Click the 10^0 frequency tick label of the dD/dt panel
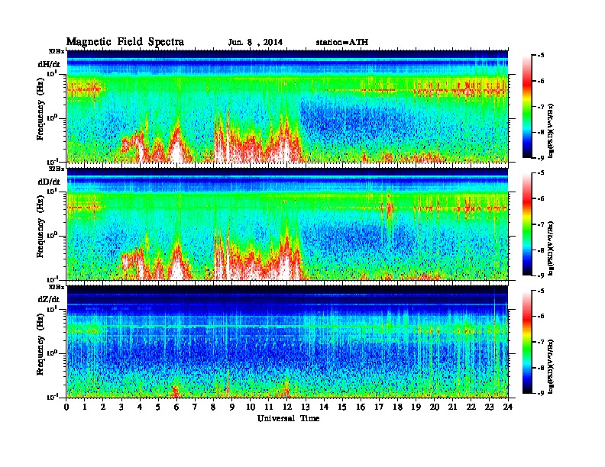The width and height of the screenshot is (605, 467). click(53, 235)
